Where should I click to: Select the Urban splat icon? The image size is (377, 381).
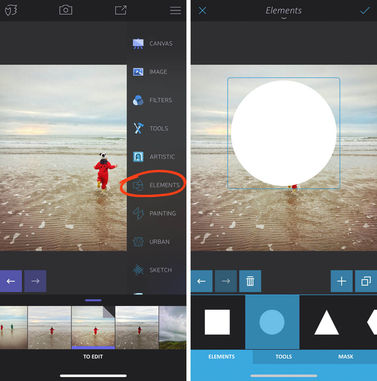[138, 242]
